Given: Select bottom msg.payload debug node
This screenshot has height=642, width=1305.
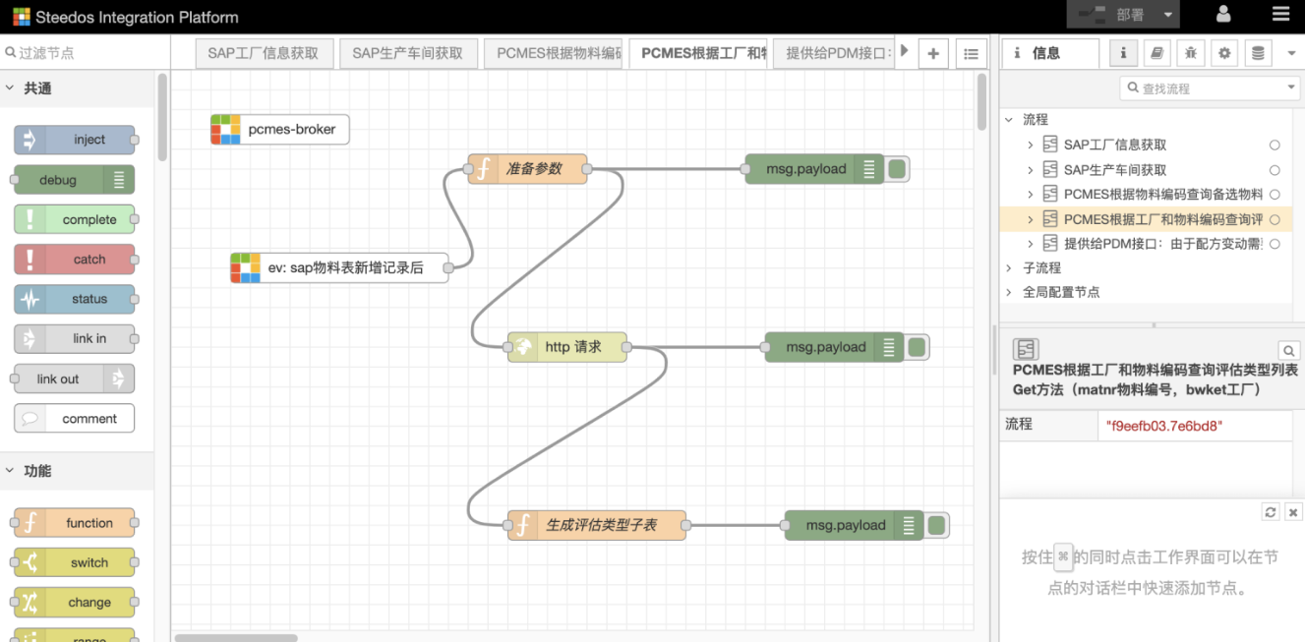Looking at the screenshot, I should pos(854,525).
